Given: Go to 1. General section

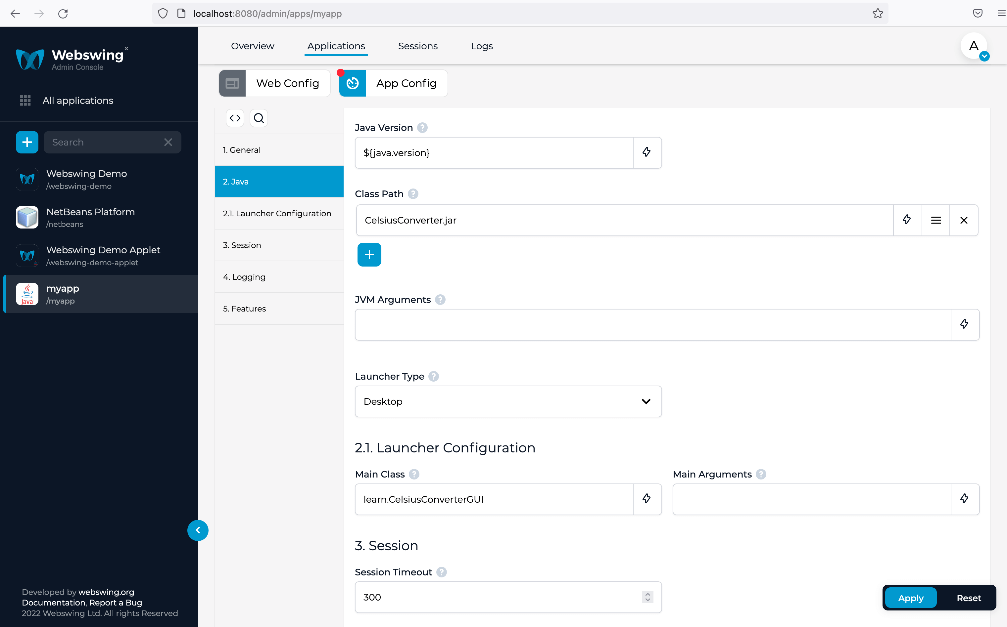Looking at the screenshot, I should coord(279,150).
